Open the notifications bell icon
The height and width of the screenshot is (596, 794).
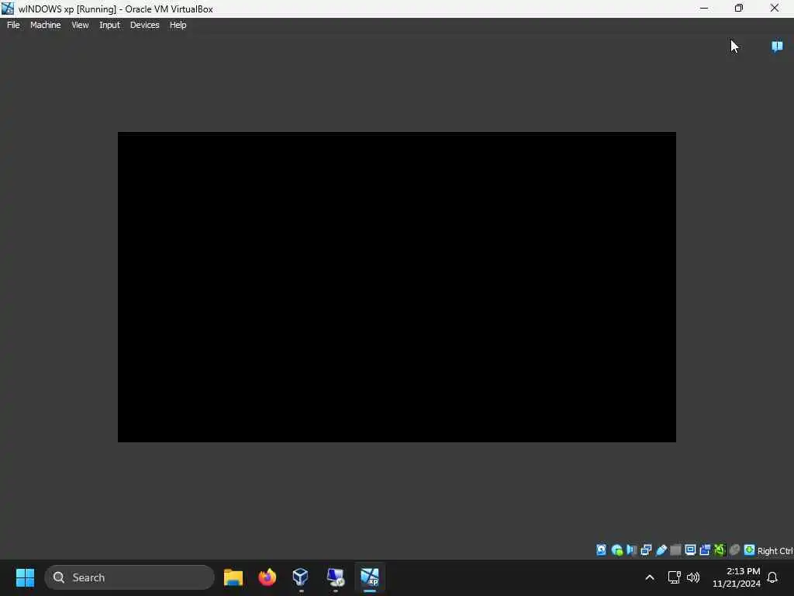click(x=772, y=577)
